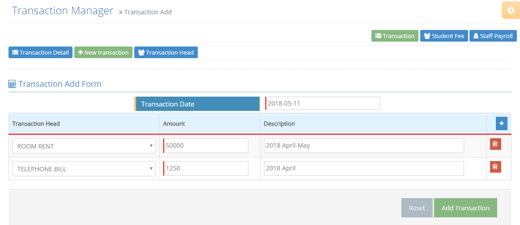Screen dimensions: 520x225
Task: Delete the ROOM RENT row via trash icon
Action: pos(495,144)
